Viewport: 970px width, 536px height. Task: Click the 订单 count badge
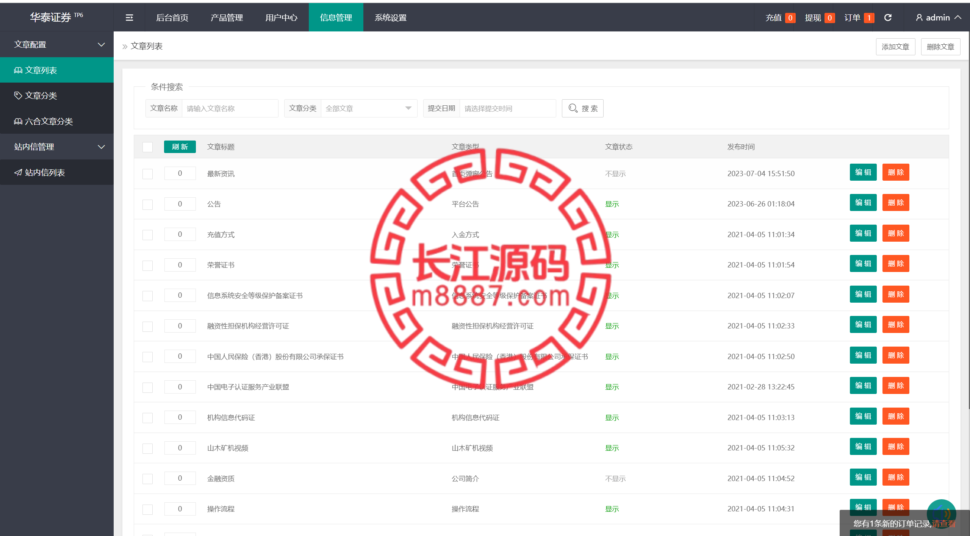869,18
